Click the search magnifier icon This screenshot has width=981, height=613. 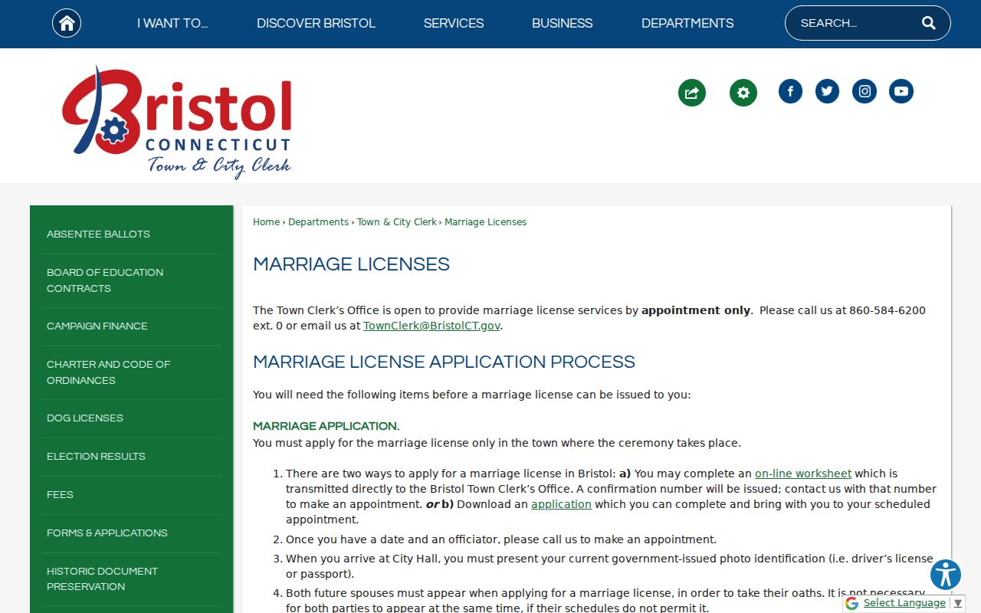(x=928, y=23)
